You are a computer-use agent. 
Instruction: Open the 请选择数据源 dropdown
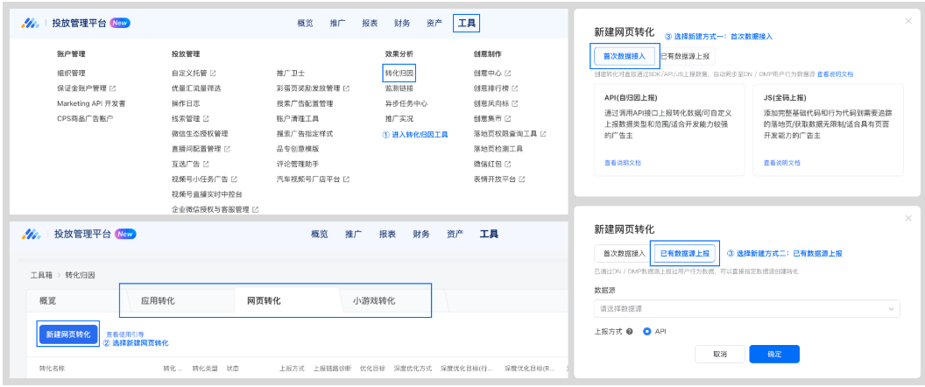747,308
